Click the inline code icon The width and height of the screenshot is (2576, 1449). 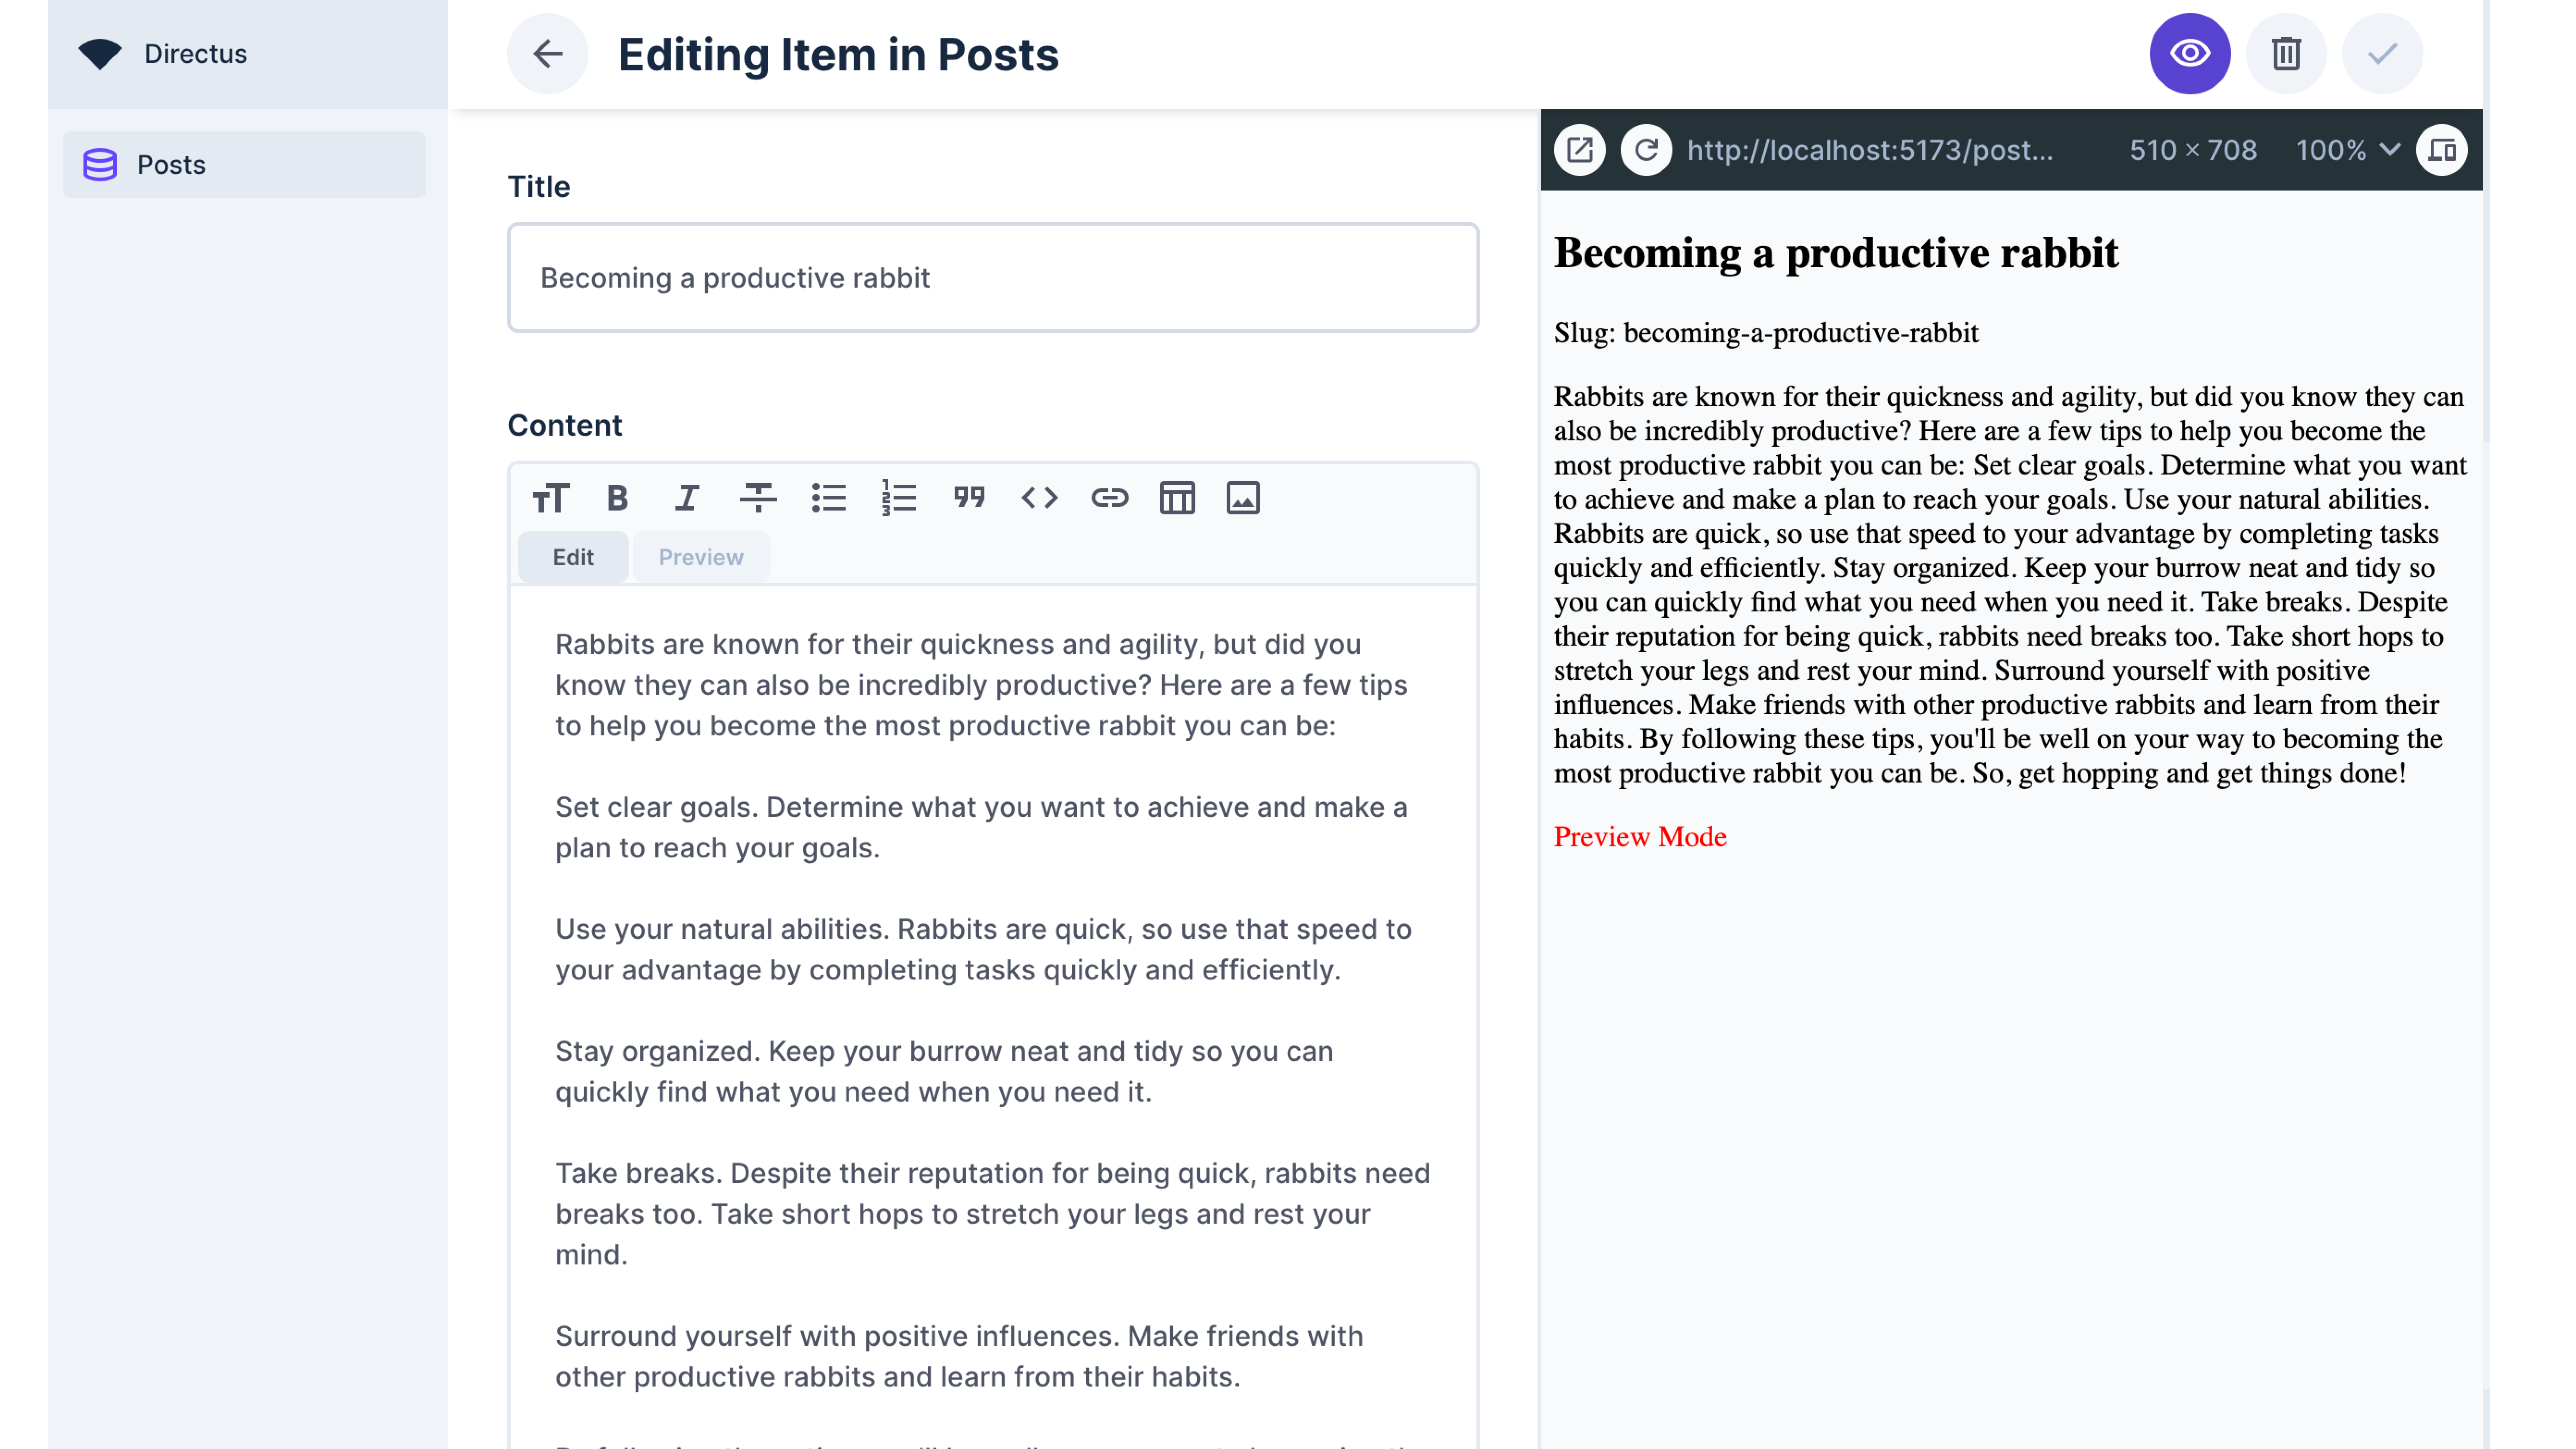click(1038, 497)
